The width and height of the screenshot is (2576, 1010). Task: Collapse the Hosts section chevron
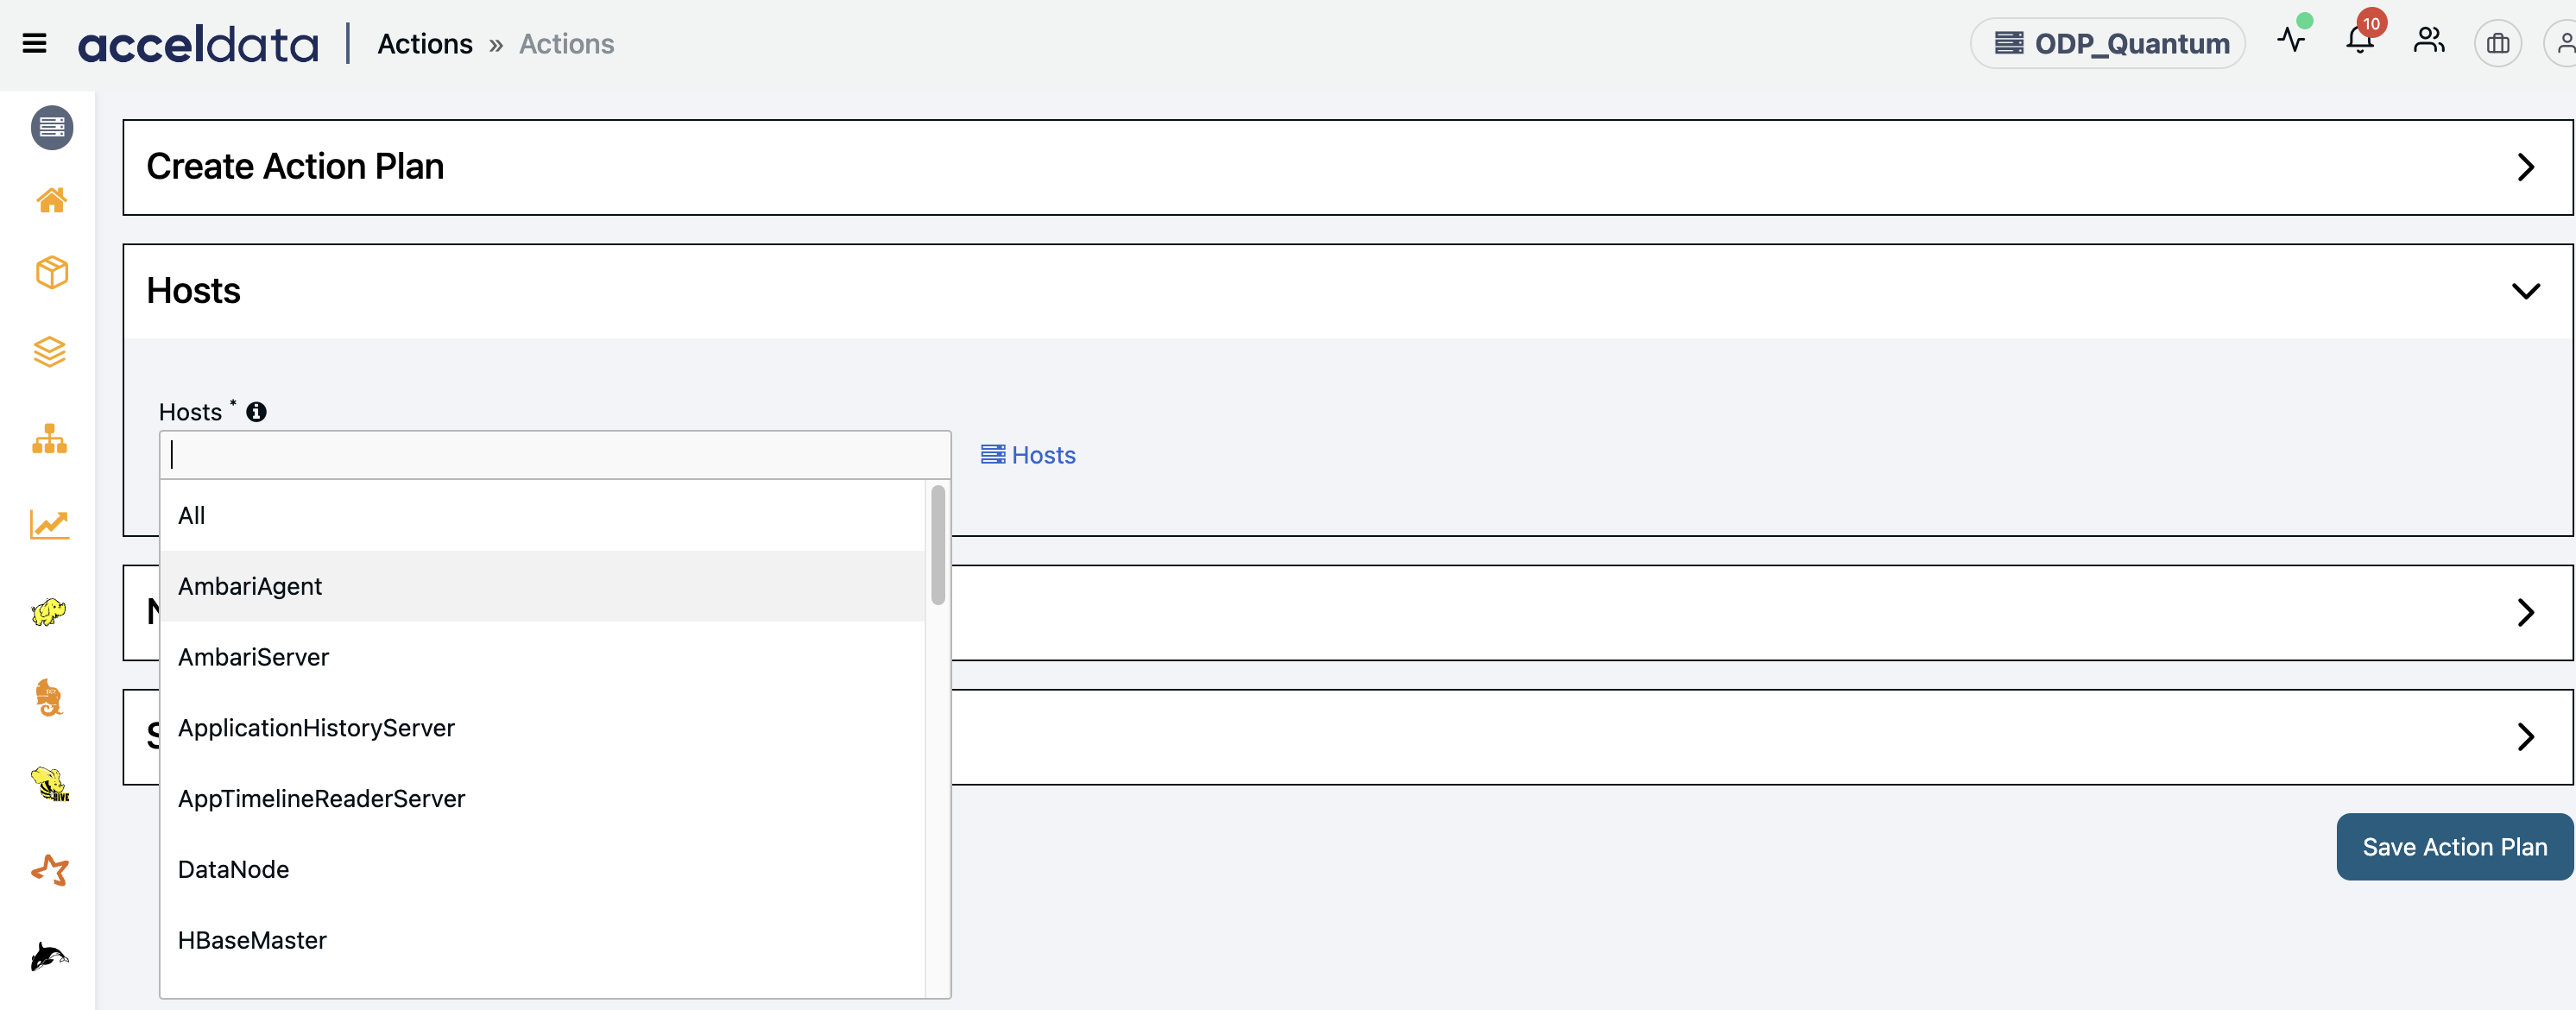coord(2525,291)
